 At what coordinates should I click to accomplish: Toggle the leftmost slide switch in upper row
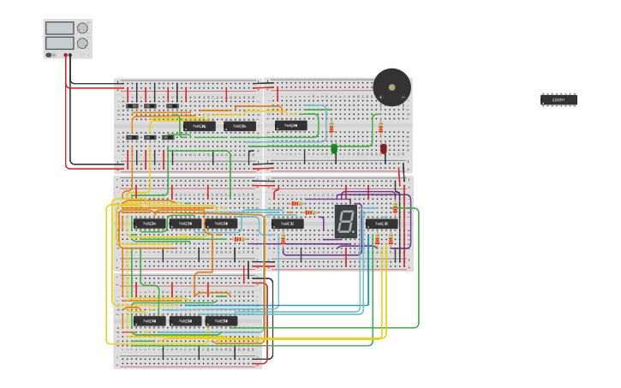[x=132, y=106]
